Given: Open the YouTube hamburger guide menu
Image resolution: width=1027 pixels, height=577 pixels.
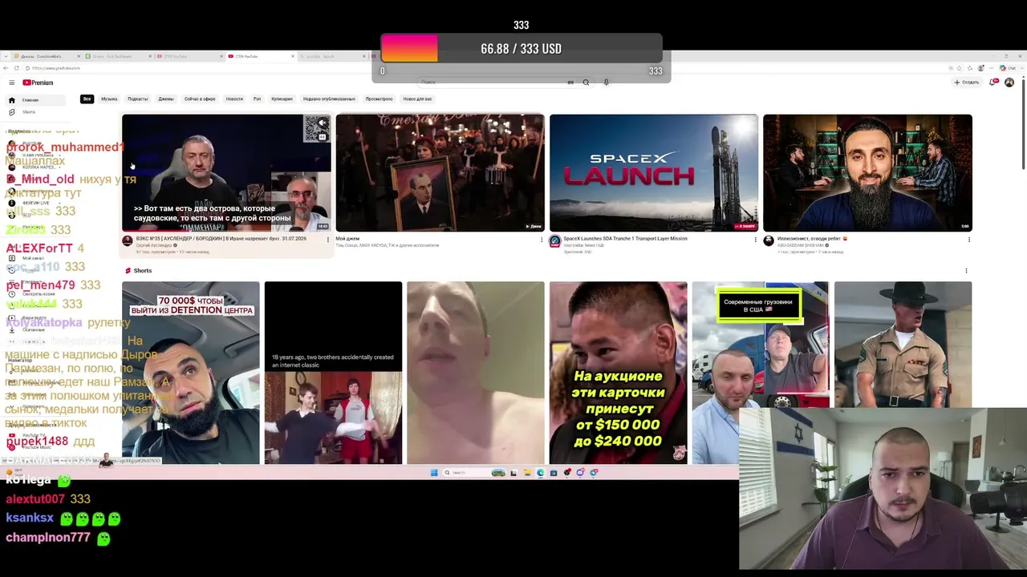Looking at the screenshot, I should coord(11,83).
